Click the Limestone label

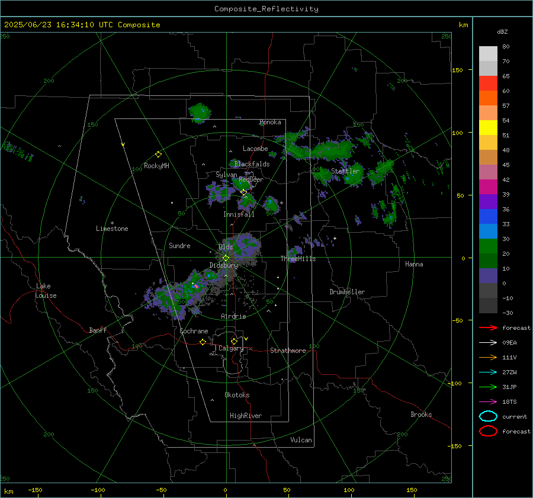click(112, 229)
